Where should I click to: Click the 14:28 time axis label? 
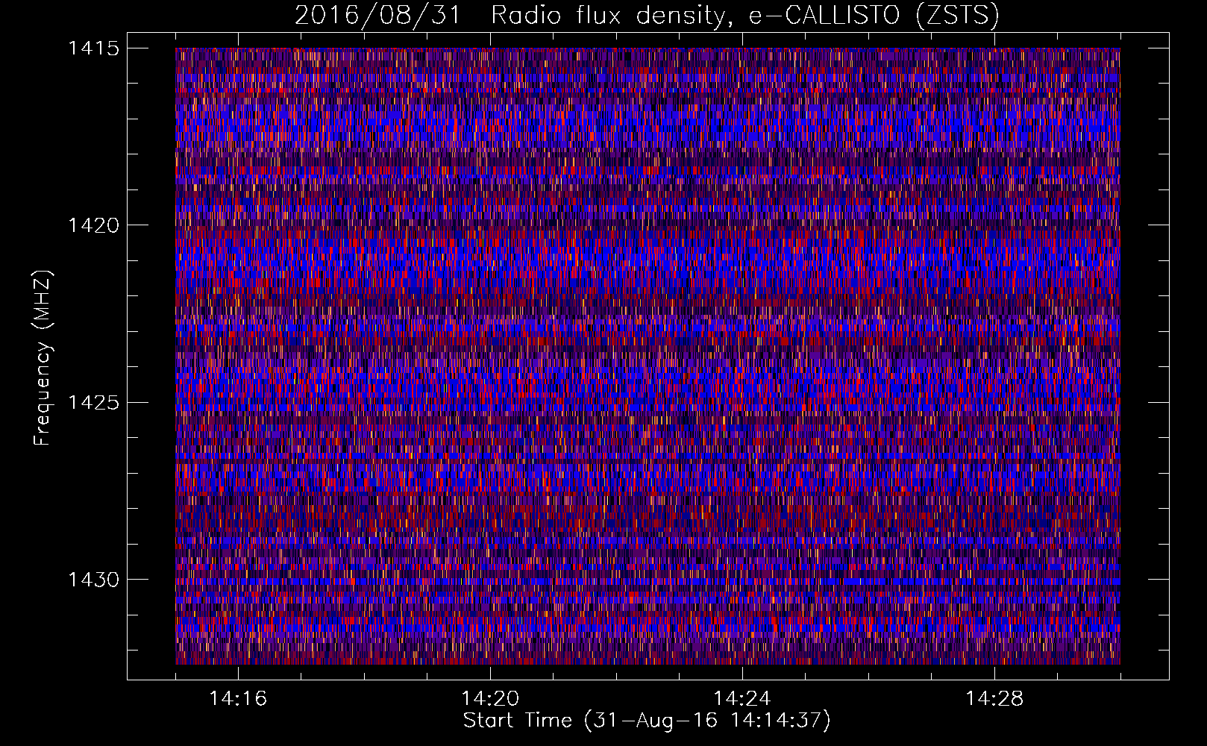point(994,699)
